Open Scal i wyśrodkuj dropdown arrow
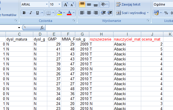This screenshot has height=110, width=173. pos(148,13)
